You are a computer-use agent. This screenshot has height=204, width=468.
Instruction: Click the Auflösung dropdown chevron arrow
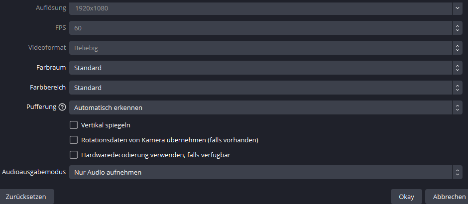tap(457, 8)
